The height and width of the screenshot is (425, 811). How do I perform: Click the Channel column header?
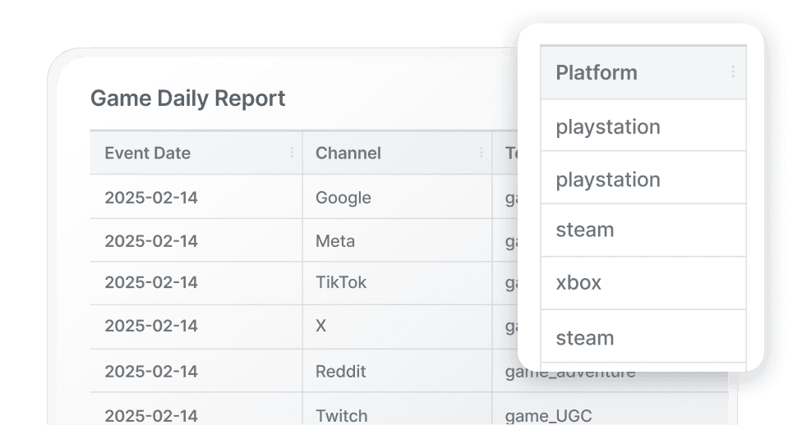click(x=348, y=153)
